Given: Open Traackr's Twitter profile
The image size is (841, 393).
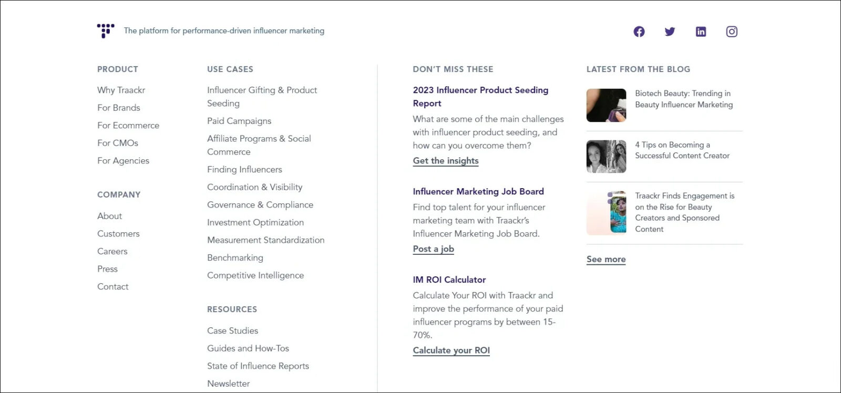Looking at the screenshot, I should point(670,32).
